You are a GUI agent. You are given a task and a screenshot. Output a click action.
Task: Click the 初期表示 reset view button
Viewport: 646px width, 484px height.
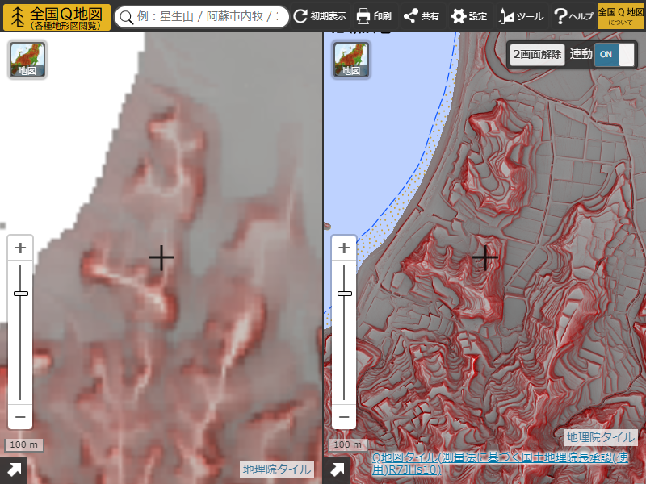point(320,16)
